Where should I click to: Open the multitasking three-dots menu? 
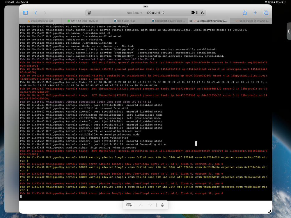145,6
